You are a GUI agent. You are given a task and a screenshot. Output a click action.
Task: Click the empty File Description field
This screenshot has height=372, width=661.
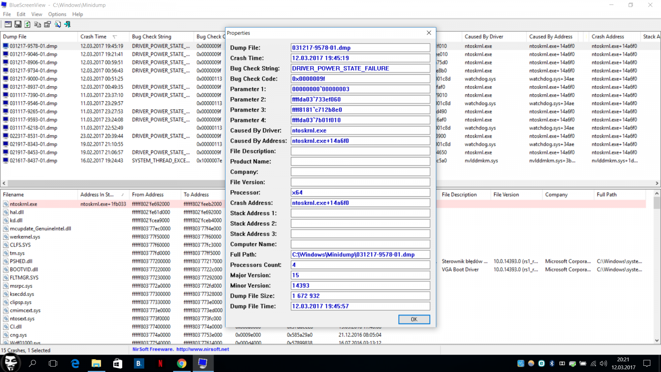pos(360,151)
